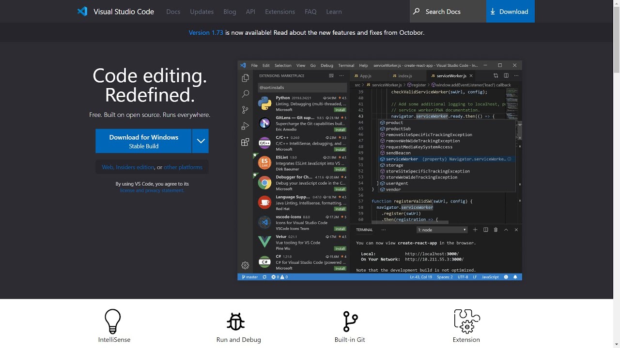Click the blue Download button in header
Screen dimensions: 620x348
point(510,11)
